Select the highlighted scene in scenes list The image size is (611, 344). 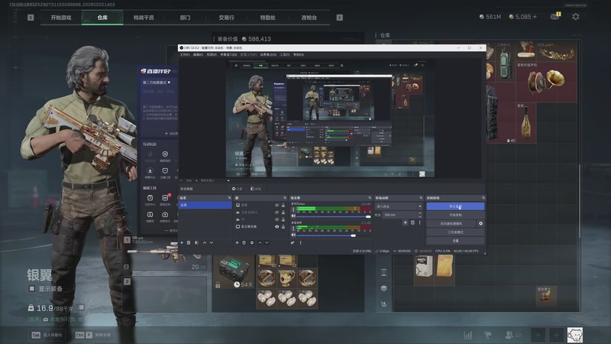205,205
